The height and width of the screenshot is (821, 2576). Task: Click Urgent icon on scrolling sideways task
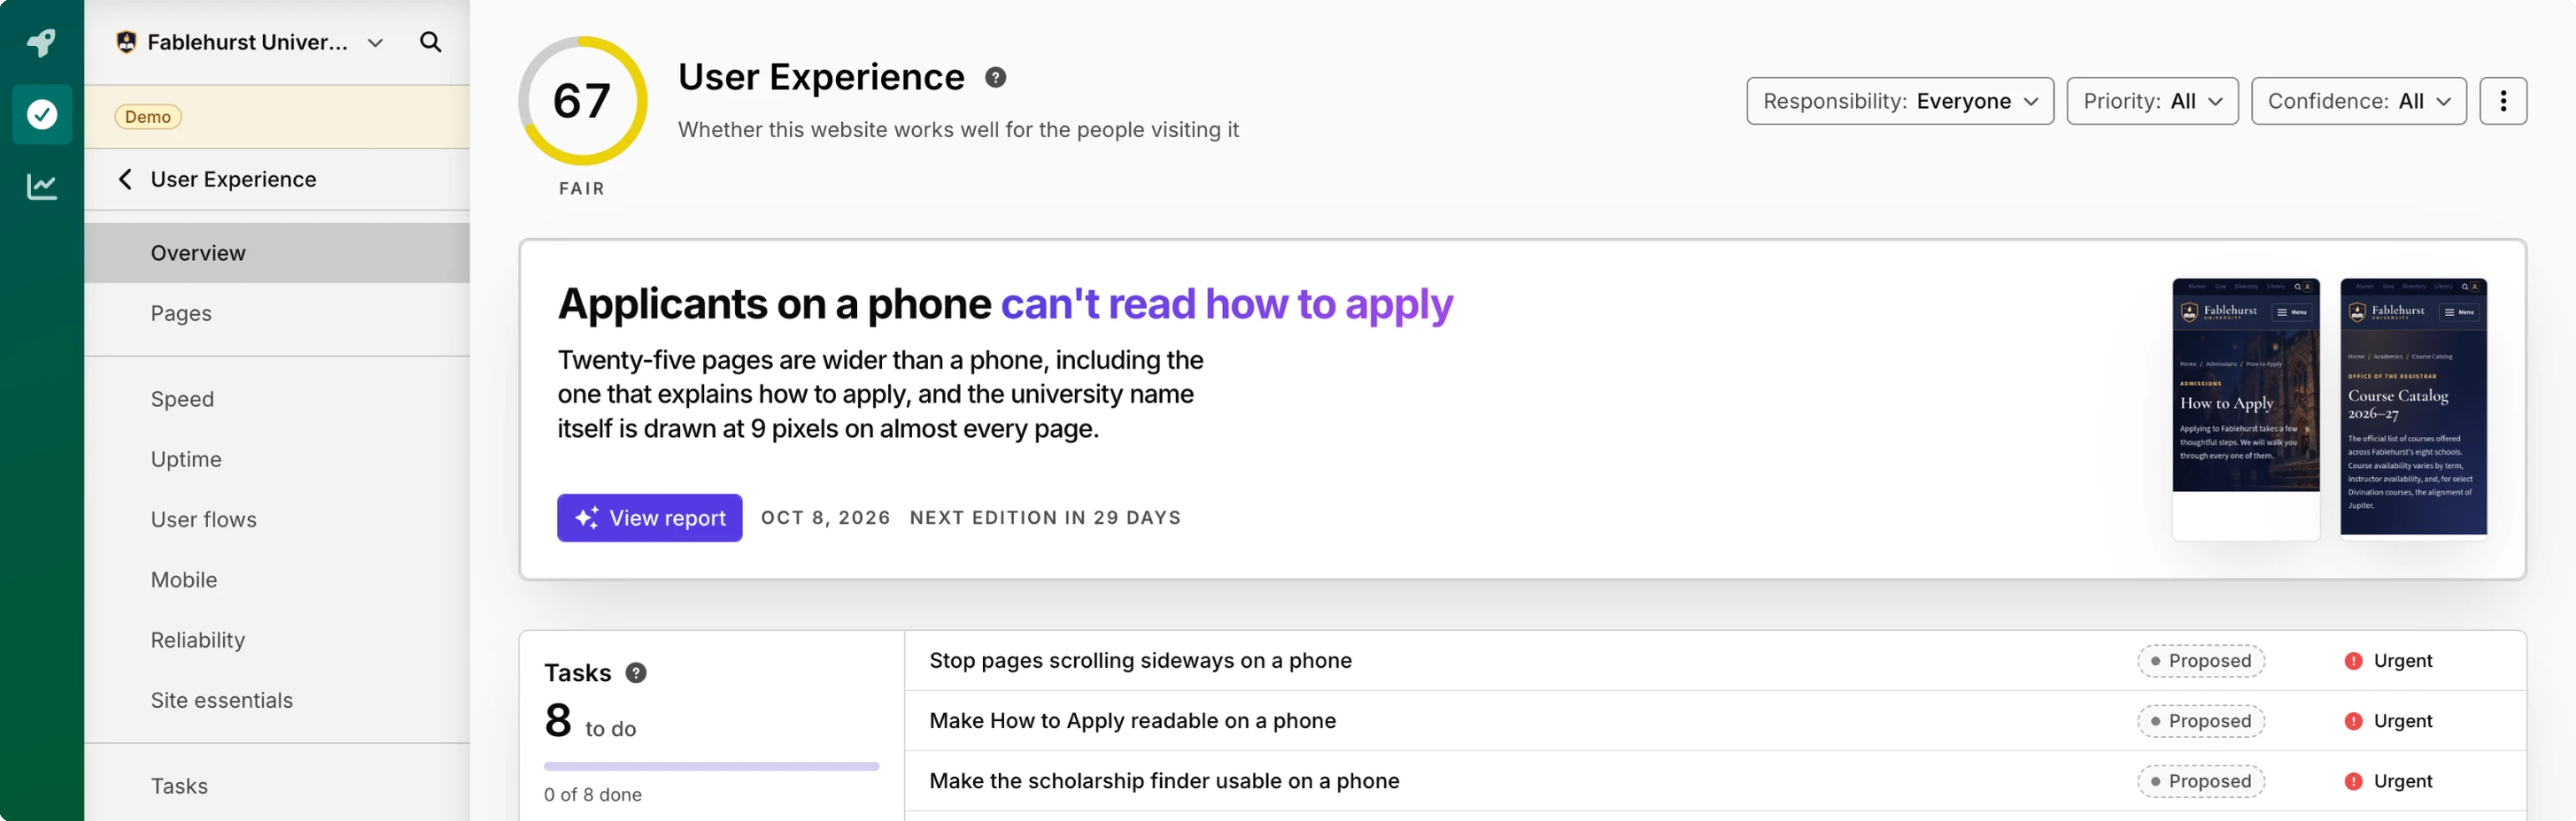[2353, 660]
